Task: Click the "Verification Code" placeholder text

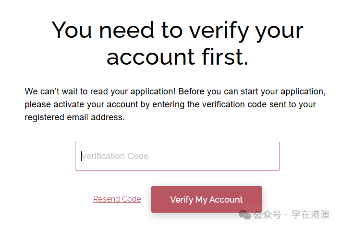Action: click(115, 156)
